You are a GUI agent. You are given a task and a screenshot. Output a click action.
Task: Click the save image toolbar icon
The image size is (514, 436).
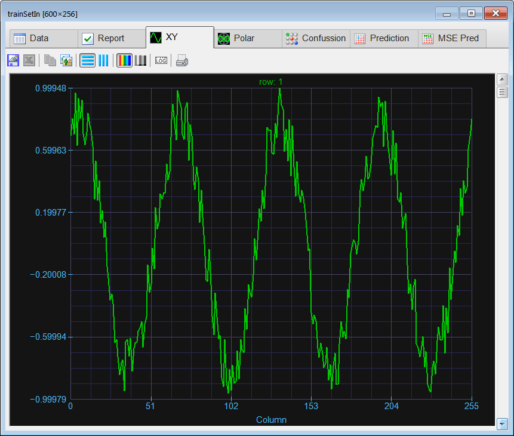coord(13,60)
